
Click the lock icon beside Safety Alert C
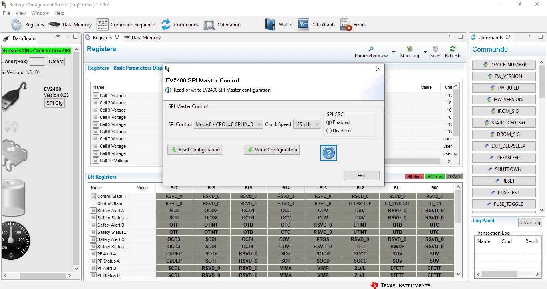click(93, 239)
